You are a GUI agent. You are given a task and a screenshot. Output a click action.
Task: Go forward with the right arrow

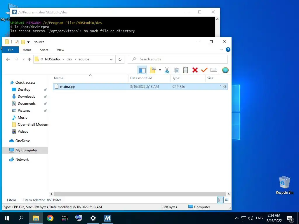coord(17,59)
